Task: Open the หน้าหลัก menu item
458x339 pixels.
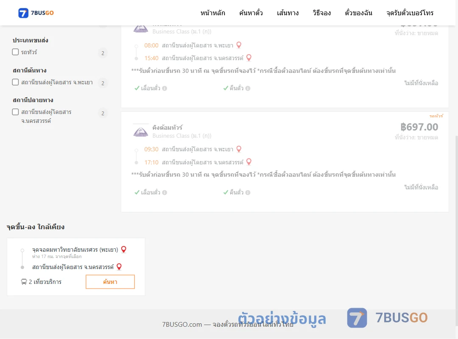Action: coord(212,13)
